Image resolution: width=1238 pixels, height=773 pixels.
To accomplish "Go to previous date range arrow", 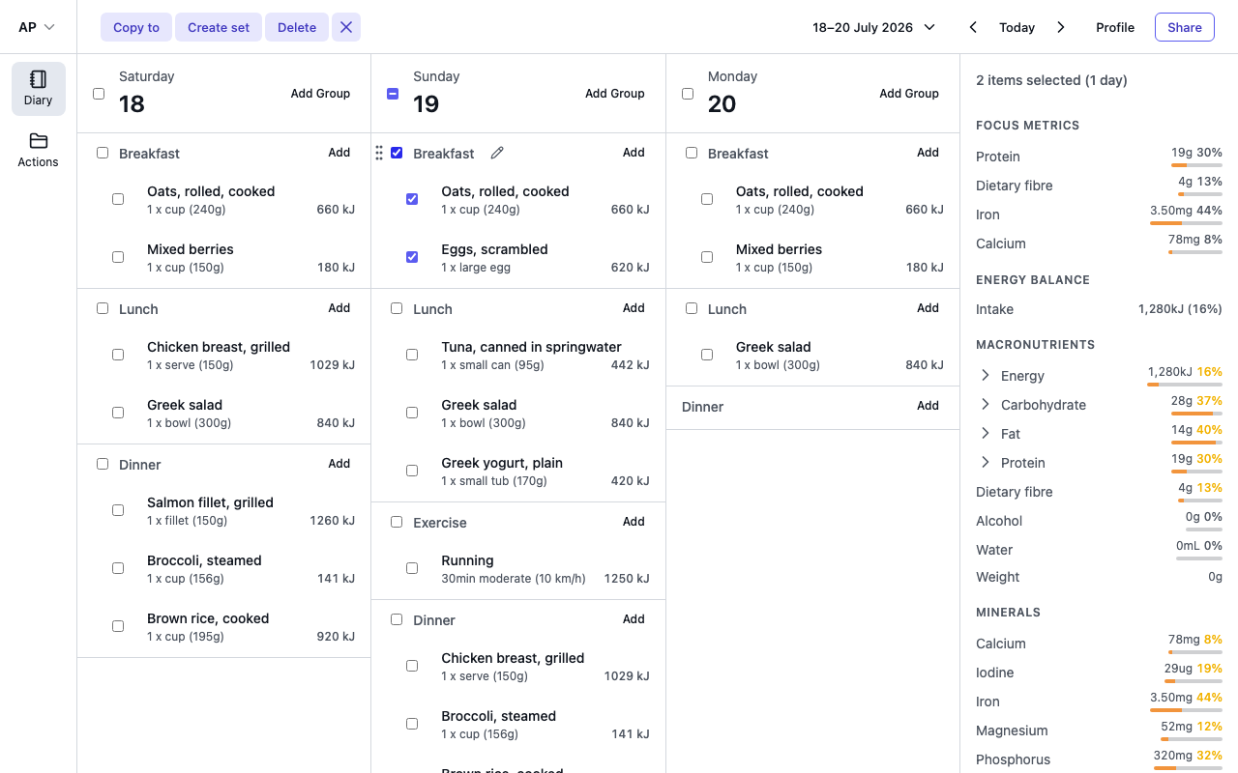I will pyautogui.click(x=974, y=27).
